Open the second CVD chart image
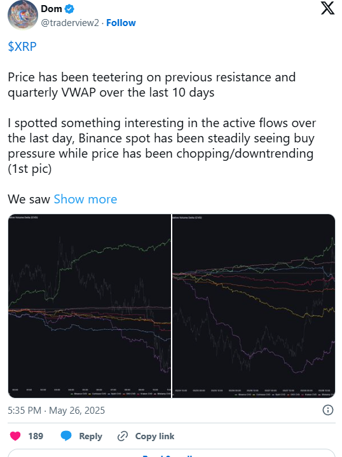This screenshot has height=457, width=342. [x=254, y=306]
